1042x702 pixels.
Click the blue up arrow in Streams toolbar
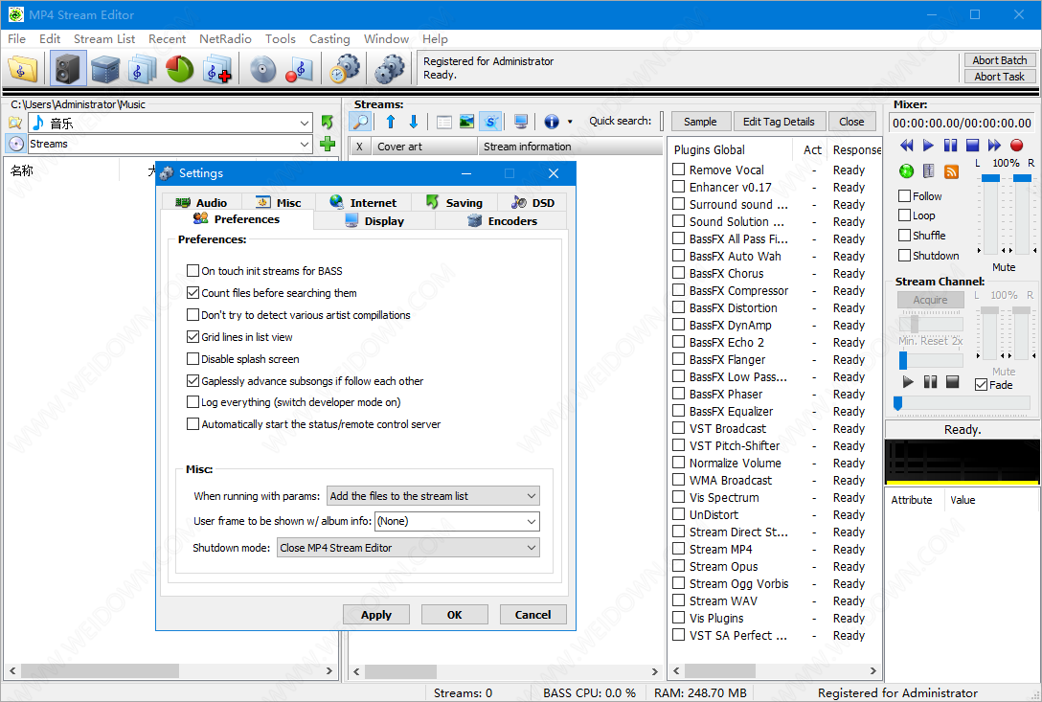click(x=391, y=121)
